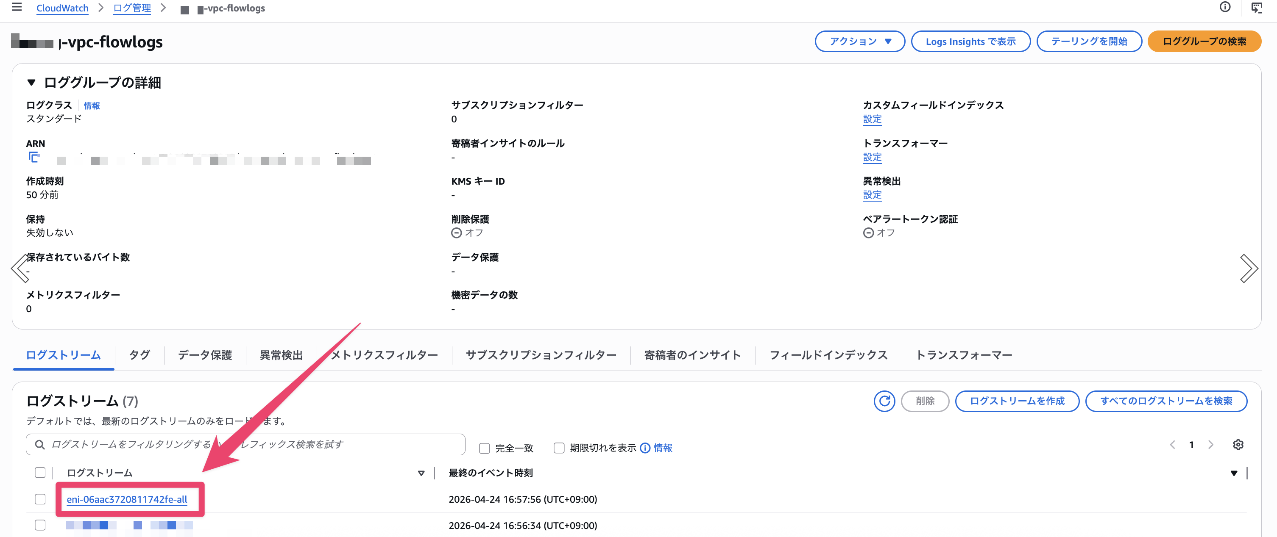The image size is (1277, 537).
Task: Sort by the ログストリーム column arrow
Action: click(421, 473)
